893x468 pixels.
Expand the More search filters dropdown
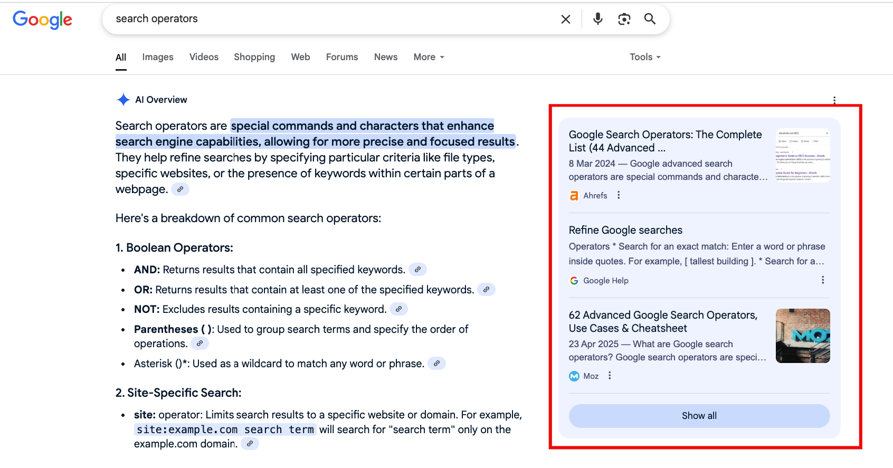pyautogui.click(x=429, y=57)
